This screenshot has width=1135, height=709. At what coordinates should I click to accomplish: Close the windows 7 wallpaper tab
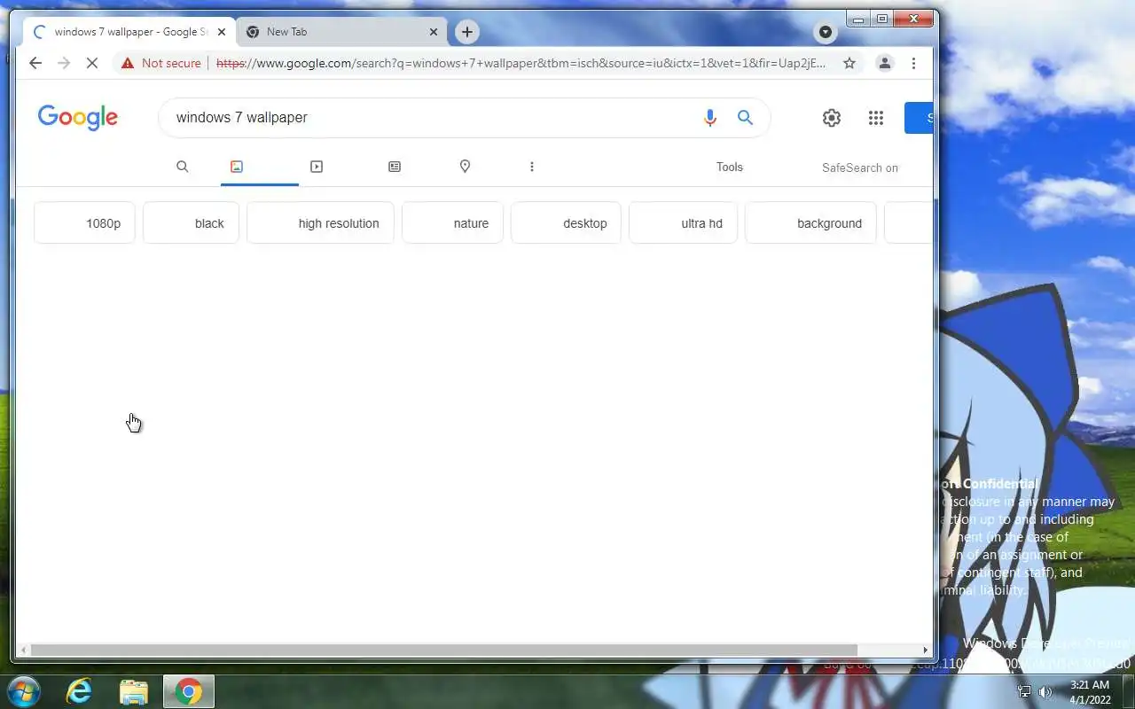pos(222,32)
